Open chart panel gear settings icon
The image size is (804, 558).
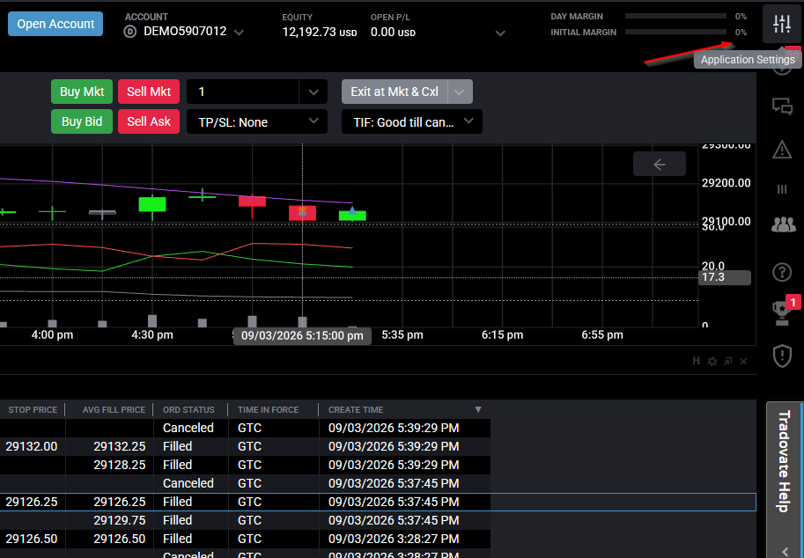[x=712, y=361]
